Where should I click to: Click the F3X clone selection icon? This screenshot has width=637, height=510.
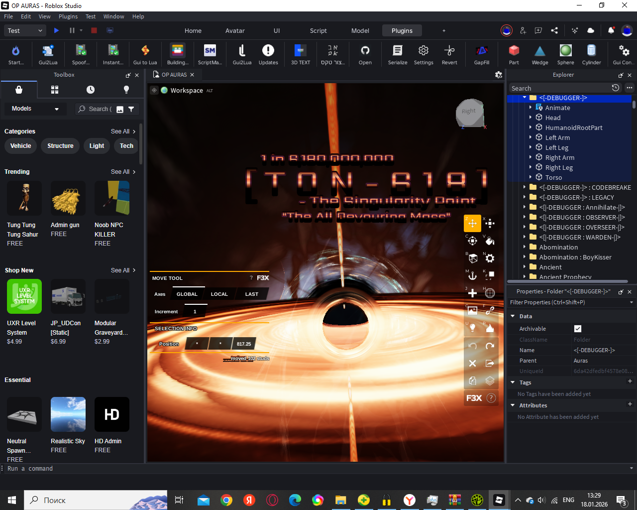click(x=472, y=381)
